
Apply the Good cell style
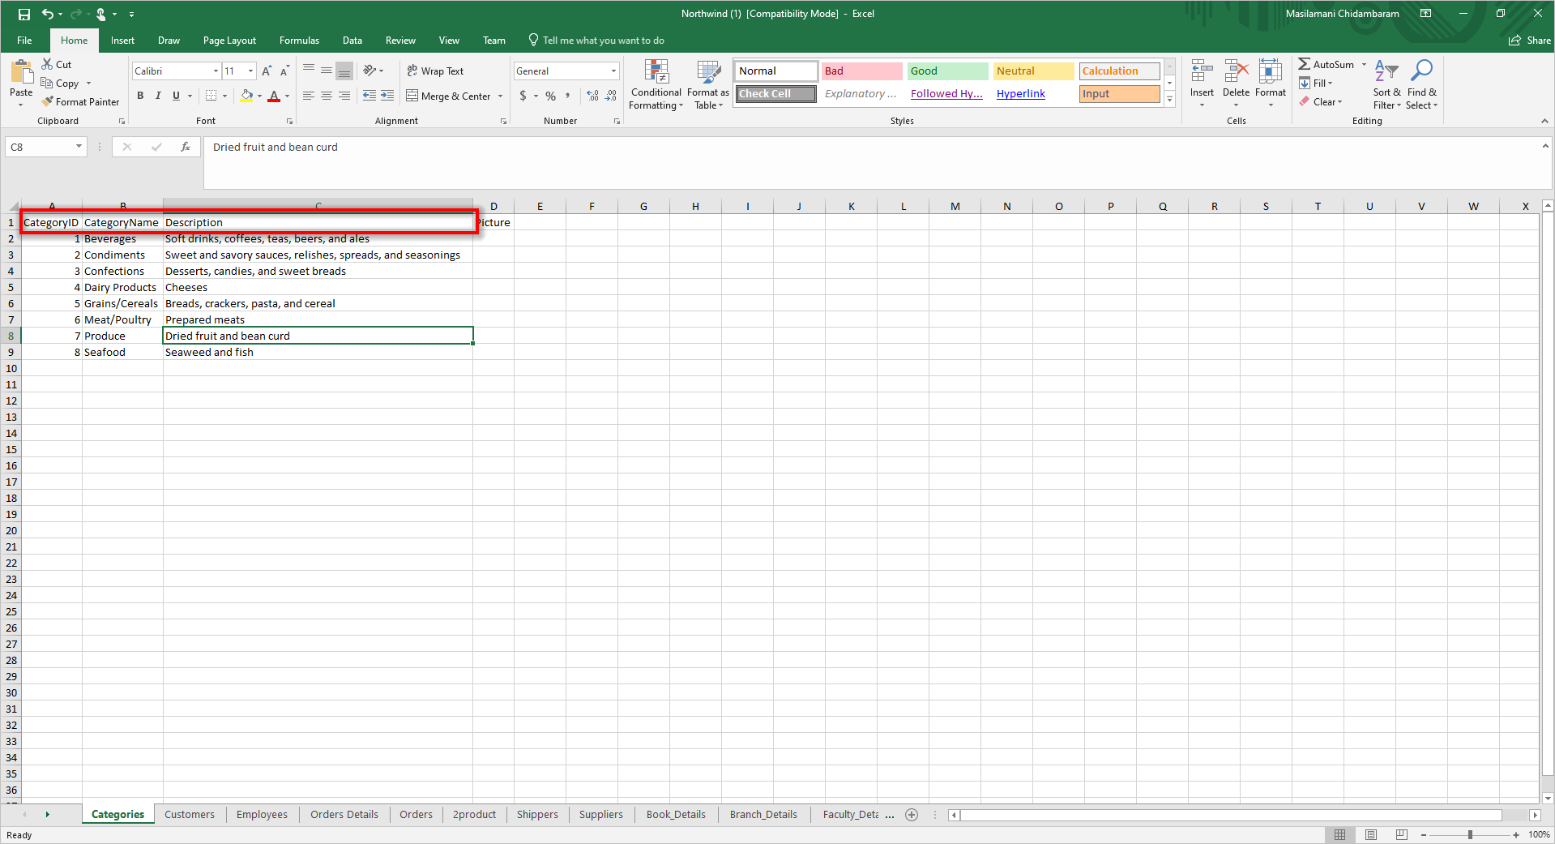(x=946, y=71)
